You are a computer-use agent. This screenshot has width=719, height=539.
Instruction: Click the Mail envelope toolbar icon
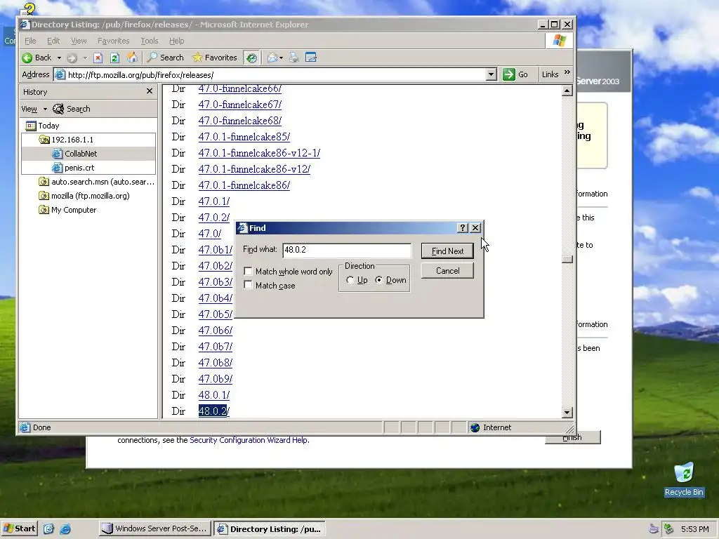[x=272, y=58]
